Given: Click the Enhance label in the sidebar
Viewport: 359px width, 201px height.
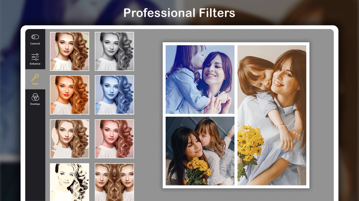Looking at the screenshot, I should coord(35,63).
